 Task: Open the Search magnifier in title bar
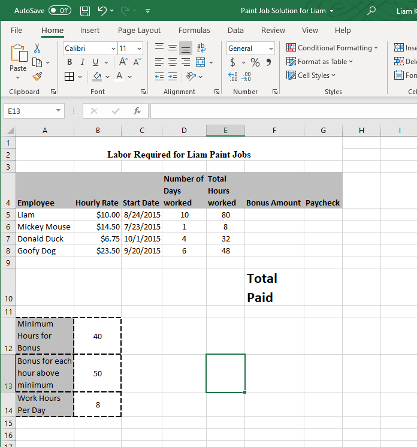371,11
